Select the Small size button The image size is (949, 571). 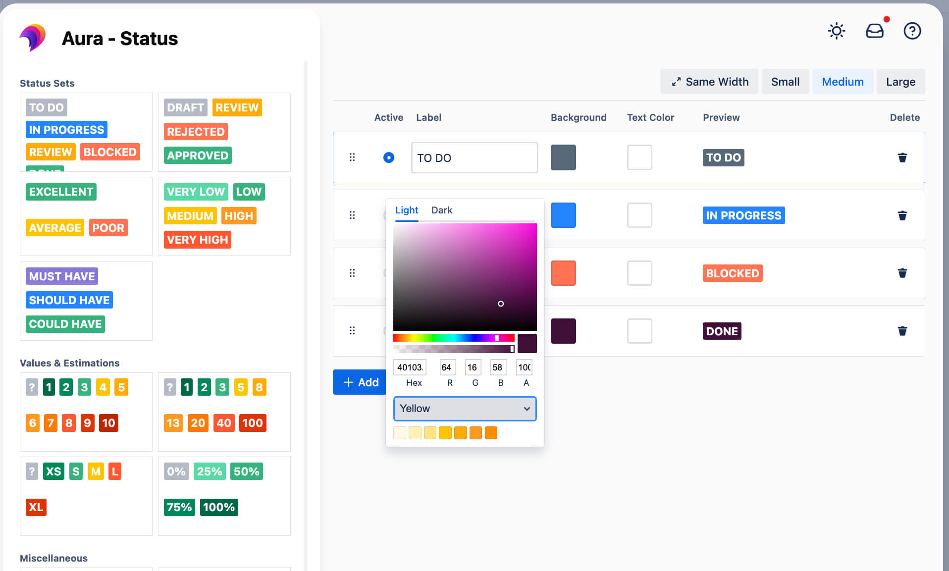pos(785,81)
